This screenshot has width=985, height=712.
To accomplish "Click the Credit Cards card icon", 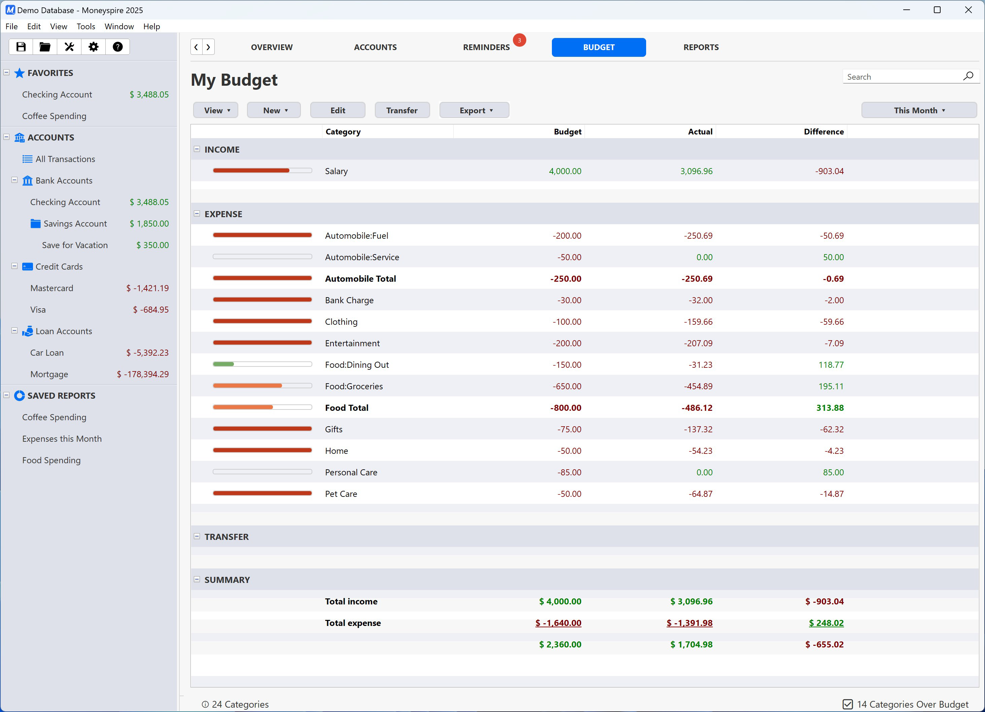I will [x=27, y=266].
